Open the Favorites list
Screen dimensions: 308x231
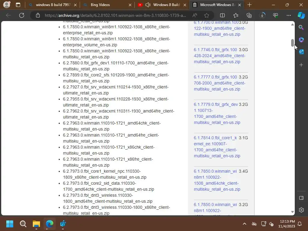coord(236,15)
